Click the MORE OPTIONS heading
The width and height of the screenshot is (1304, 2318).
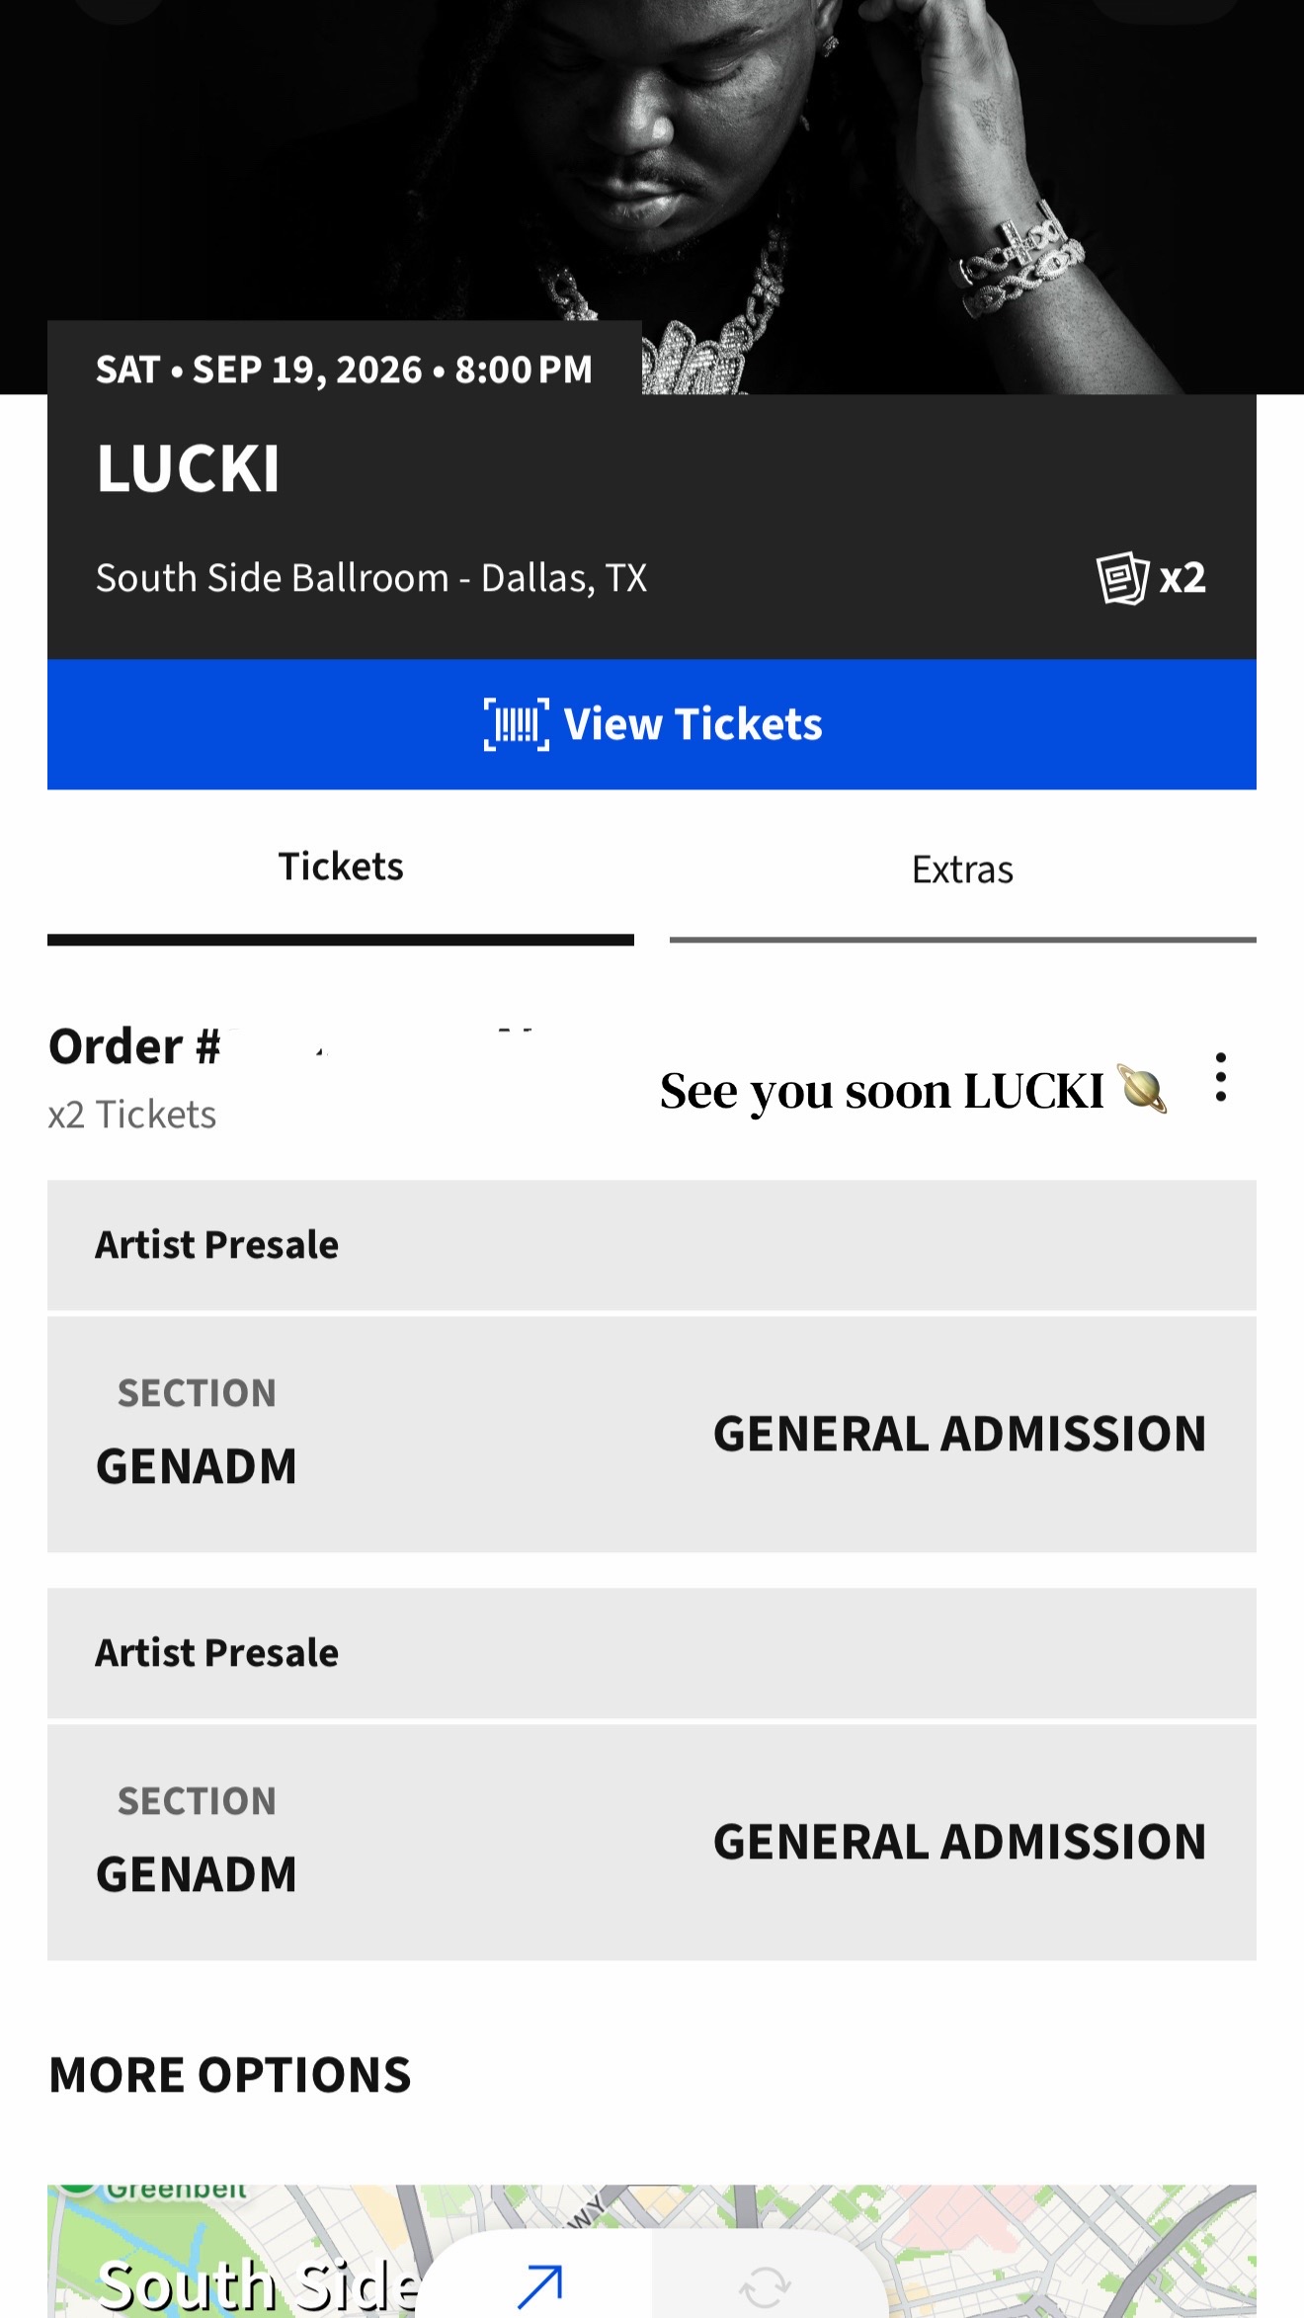[x=230, y=2075]
